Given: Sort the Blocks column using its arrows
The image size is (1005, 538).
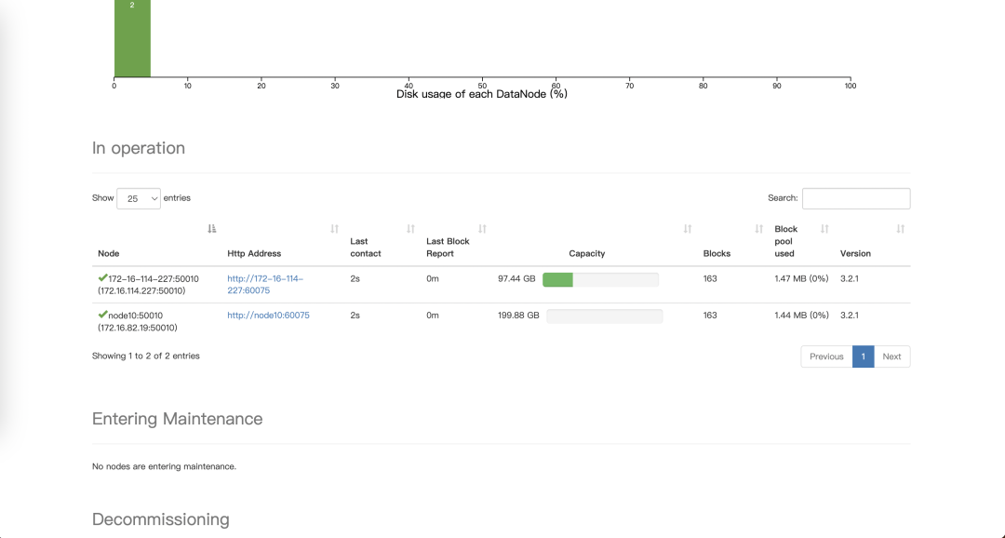Looking at the screenshot, I should [x=759, y=229].
